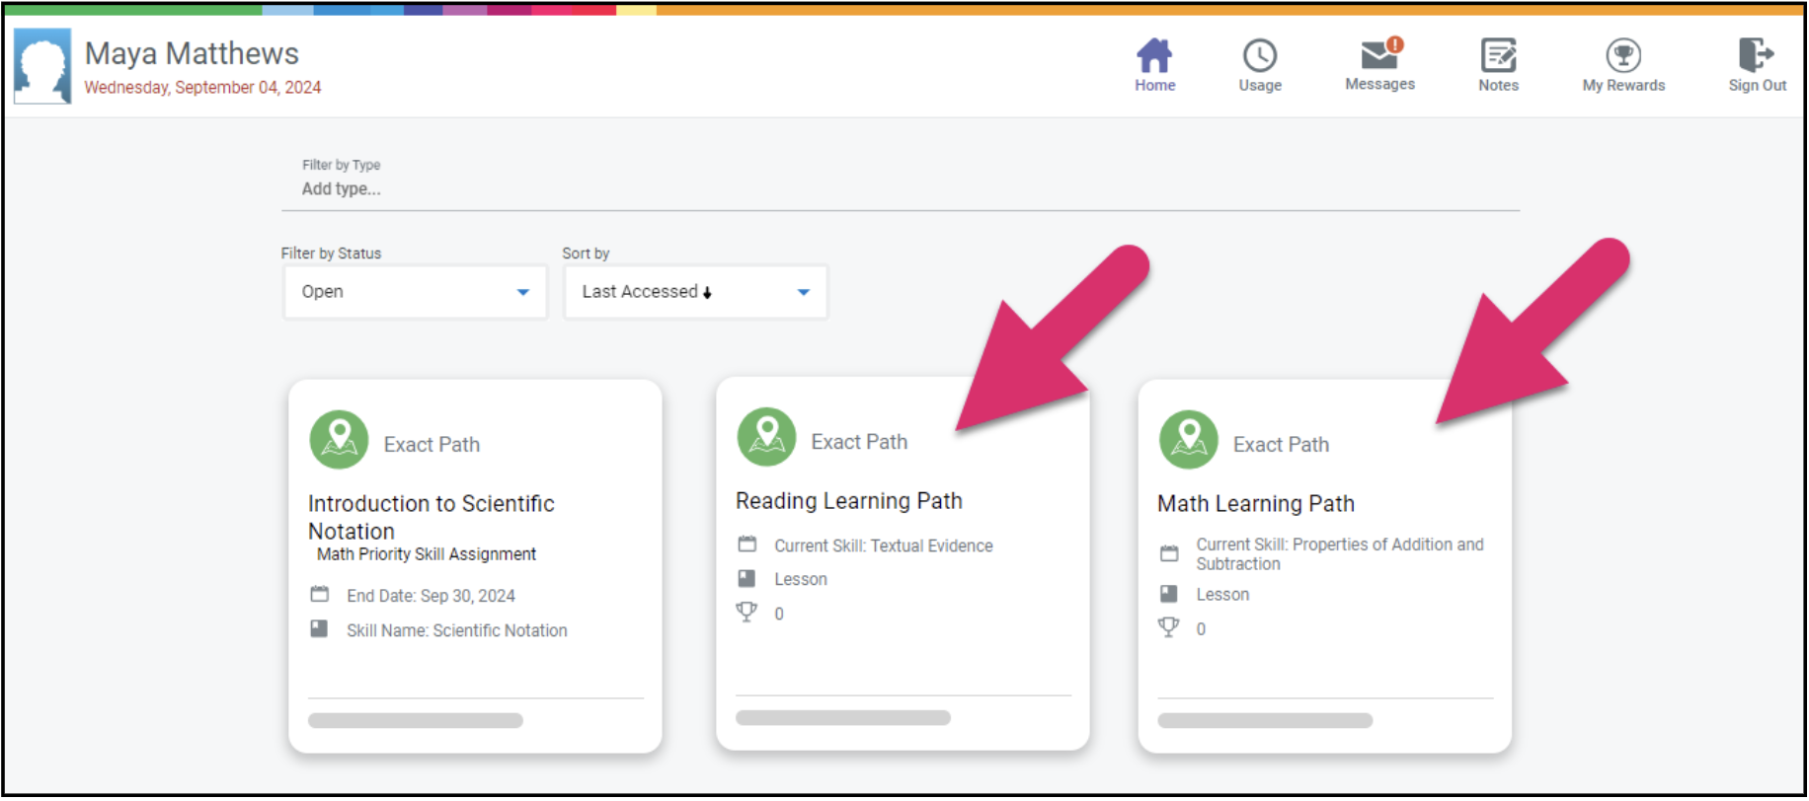Click the Sign Out door icon
Screen dimensions: 1809x801
[x=1756, y=55]
